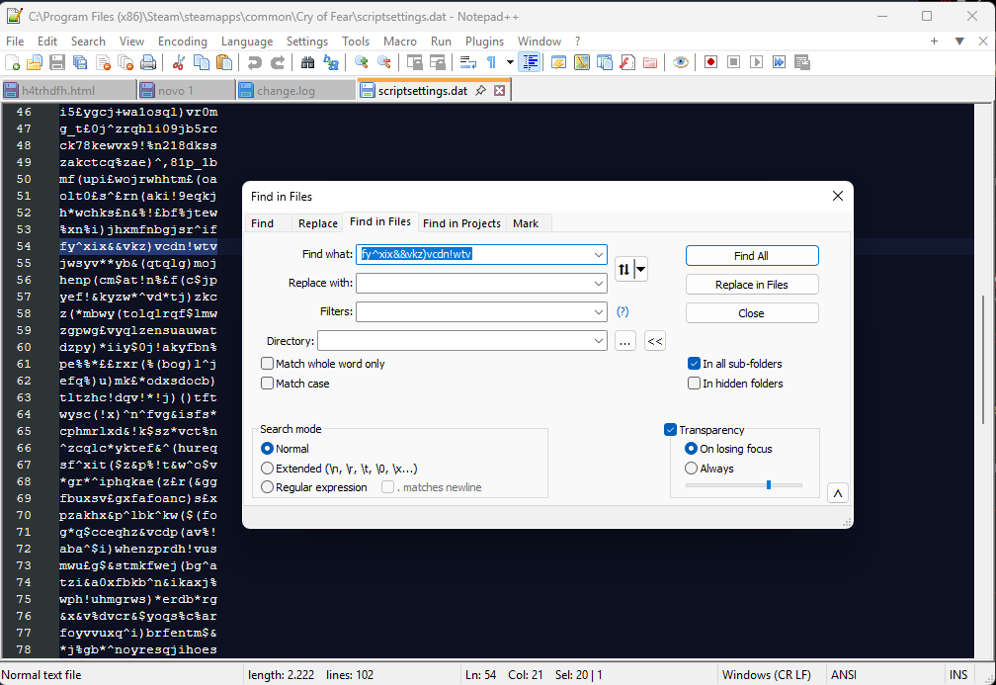Click the Copy toolbar icon
996x685 pixels.
[202, 62]
